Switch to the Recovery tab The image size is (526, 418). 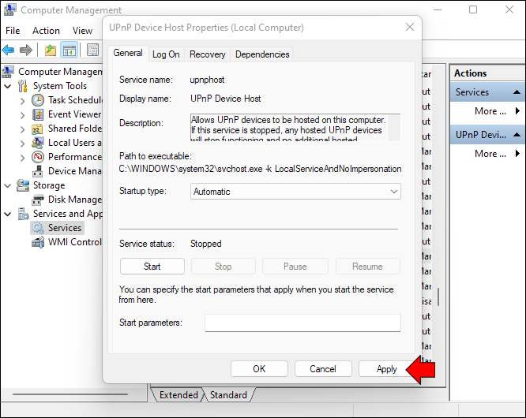tap(207, 54)
